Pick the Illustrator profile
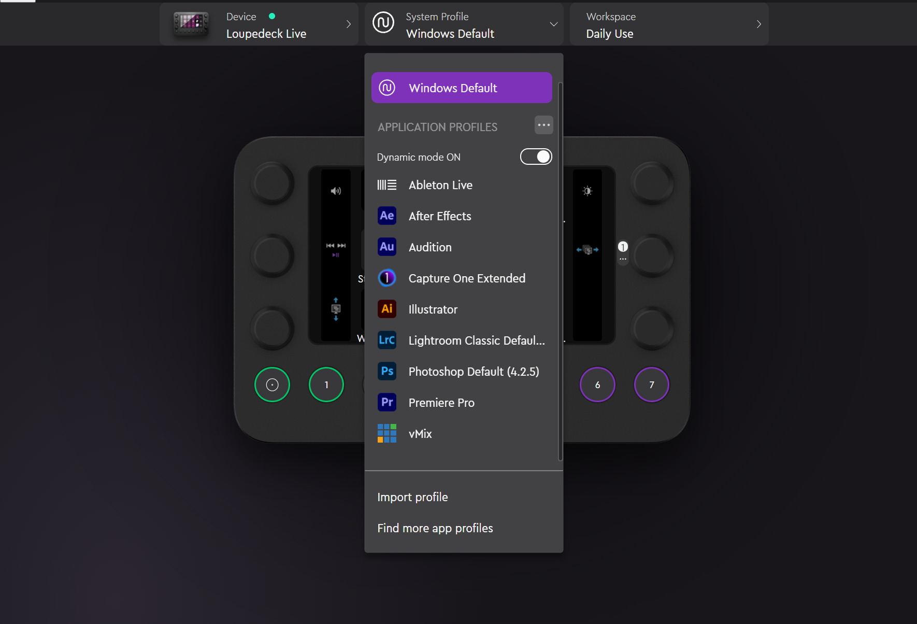The width and height of the screenshot is (917, 624). point(462,309)
